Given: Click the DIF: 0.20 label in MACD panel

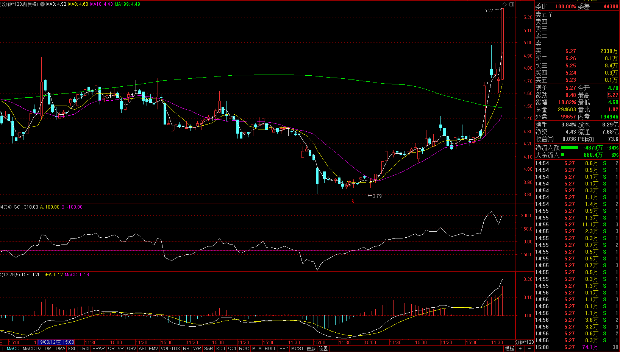Looking at the screenshot, I should pos(31,275).
